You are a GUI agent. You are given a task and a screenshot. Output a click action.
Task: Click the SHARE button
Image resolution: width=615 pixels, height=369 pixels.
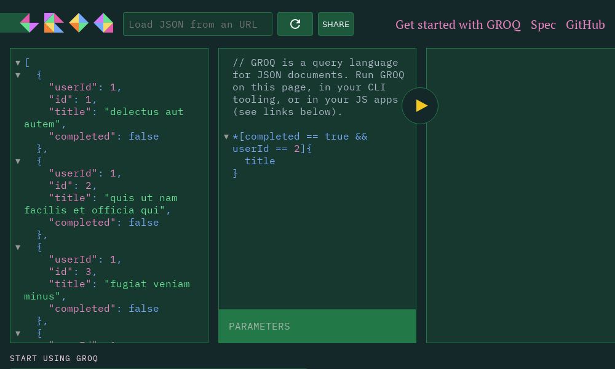coord(336,24)
